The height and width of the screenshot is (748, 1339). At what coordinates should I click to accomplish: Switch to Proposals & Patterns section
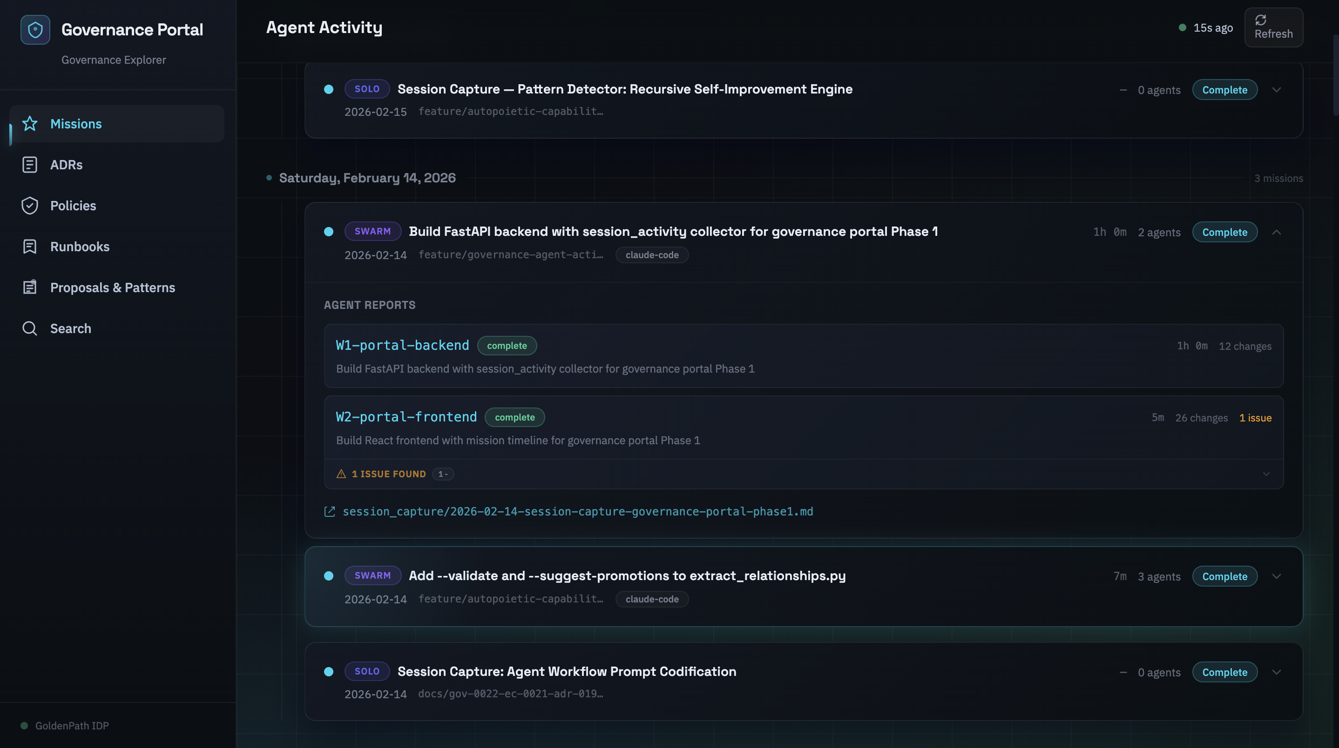[x=112, y=287]
